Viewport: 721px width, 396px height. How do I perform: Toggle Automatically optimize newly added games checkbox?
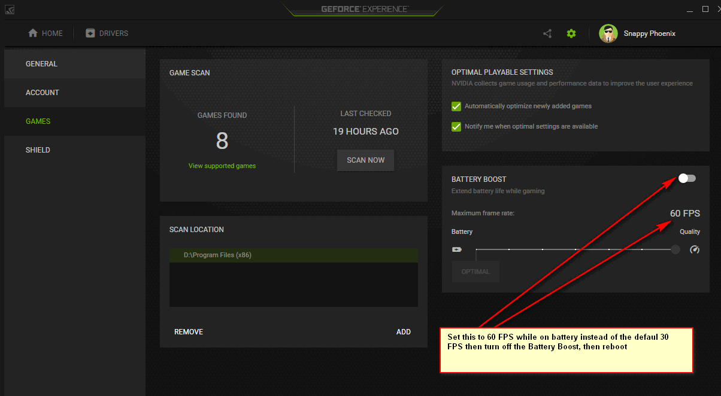456,106
